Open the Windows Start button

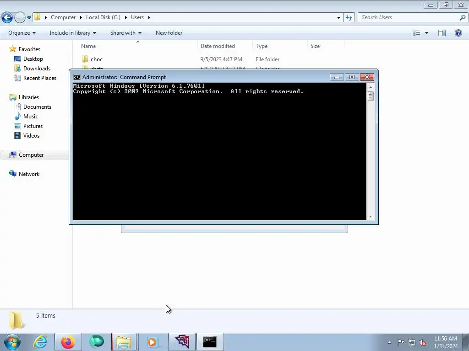[12, 342]
